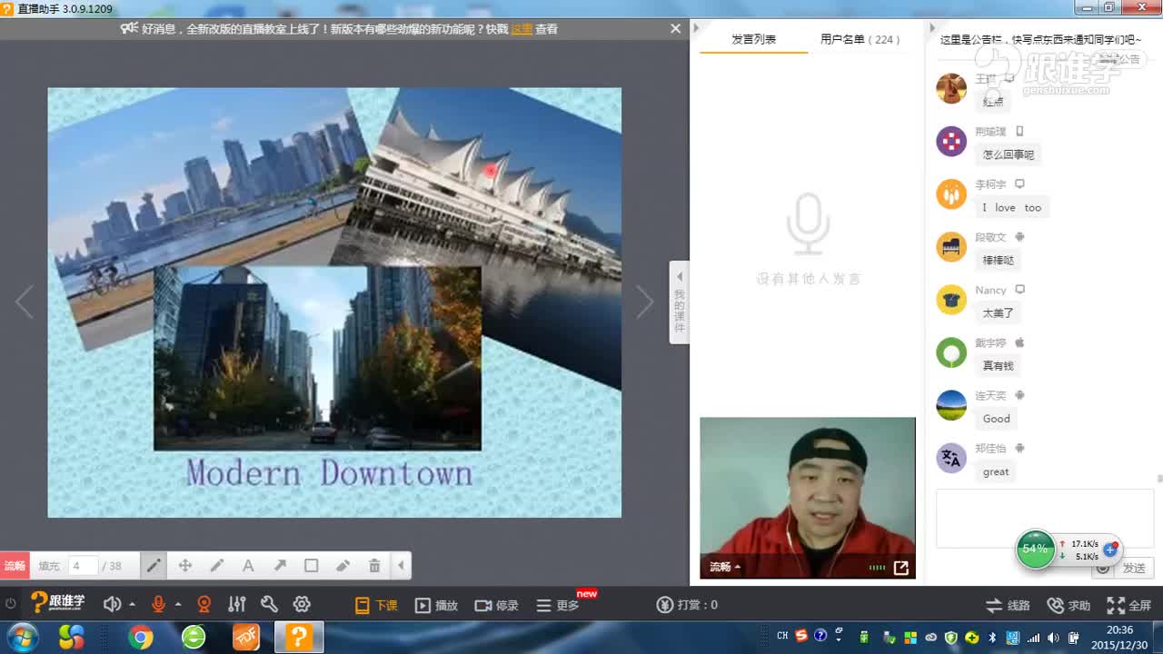Click the trash icon to clear drawings
This screenshot has width=1163, height=654.
[374, 566]
